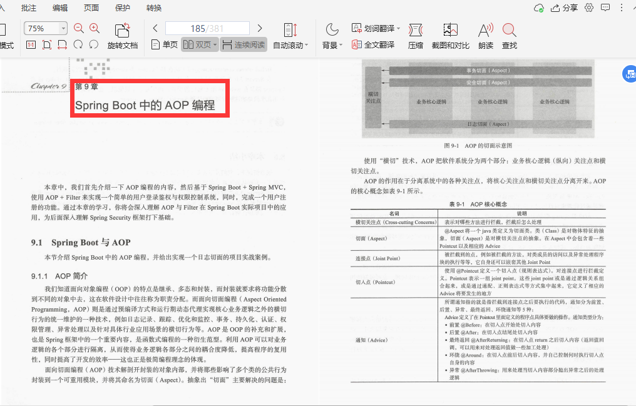Open the settings gear icon
The height and width of the screenshot is (406, 636).
tap(589, 8)
